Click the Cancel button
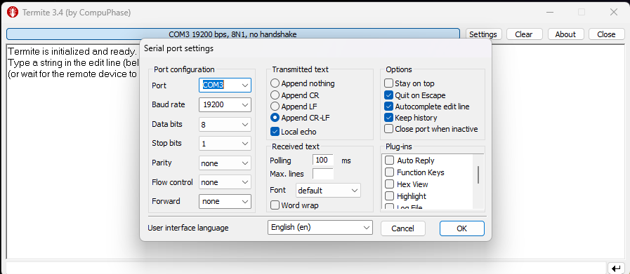Screen dimensions: 630x274 point(402,228)
